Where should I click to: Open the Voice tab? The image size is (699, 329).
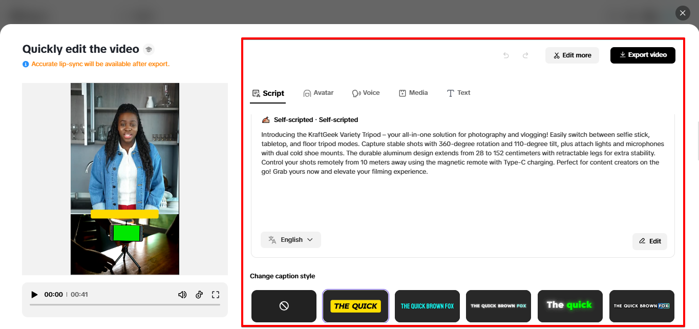click(x=366, y=93)
